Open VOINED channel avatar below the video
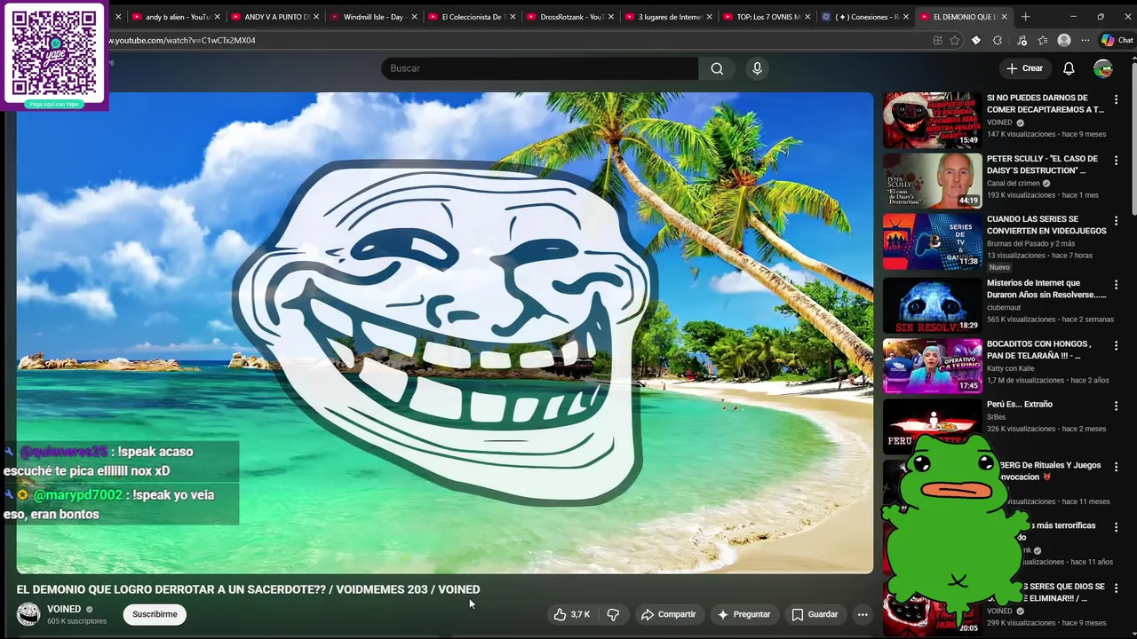The image size is (1137, 639). tap(28, 614)
